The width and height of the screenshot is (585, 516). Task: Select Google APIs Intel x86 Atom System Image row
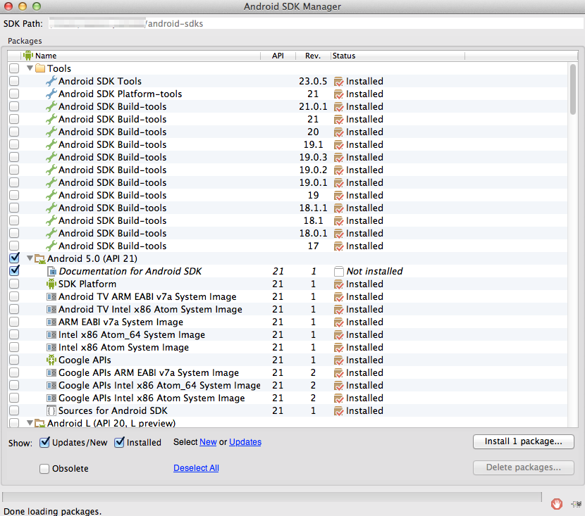(x=152, y=398)
